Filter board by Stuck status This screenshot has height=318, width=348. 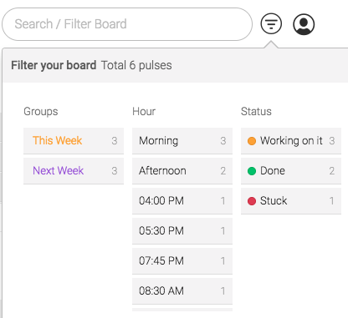(291, 201)
